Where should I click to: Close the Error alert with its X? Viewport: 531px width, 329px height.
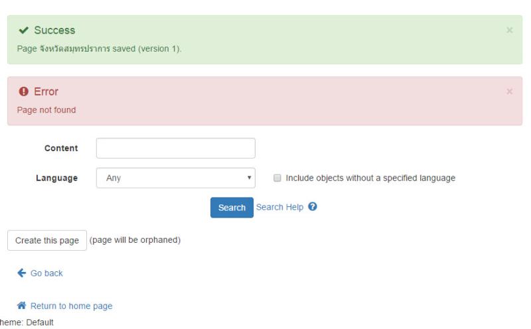pyautogui.click(x=509, y=92)
